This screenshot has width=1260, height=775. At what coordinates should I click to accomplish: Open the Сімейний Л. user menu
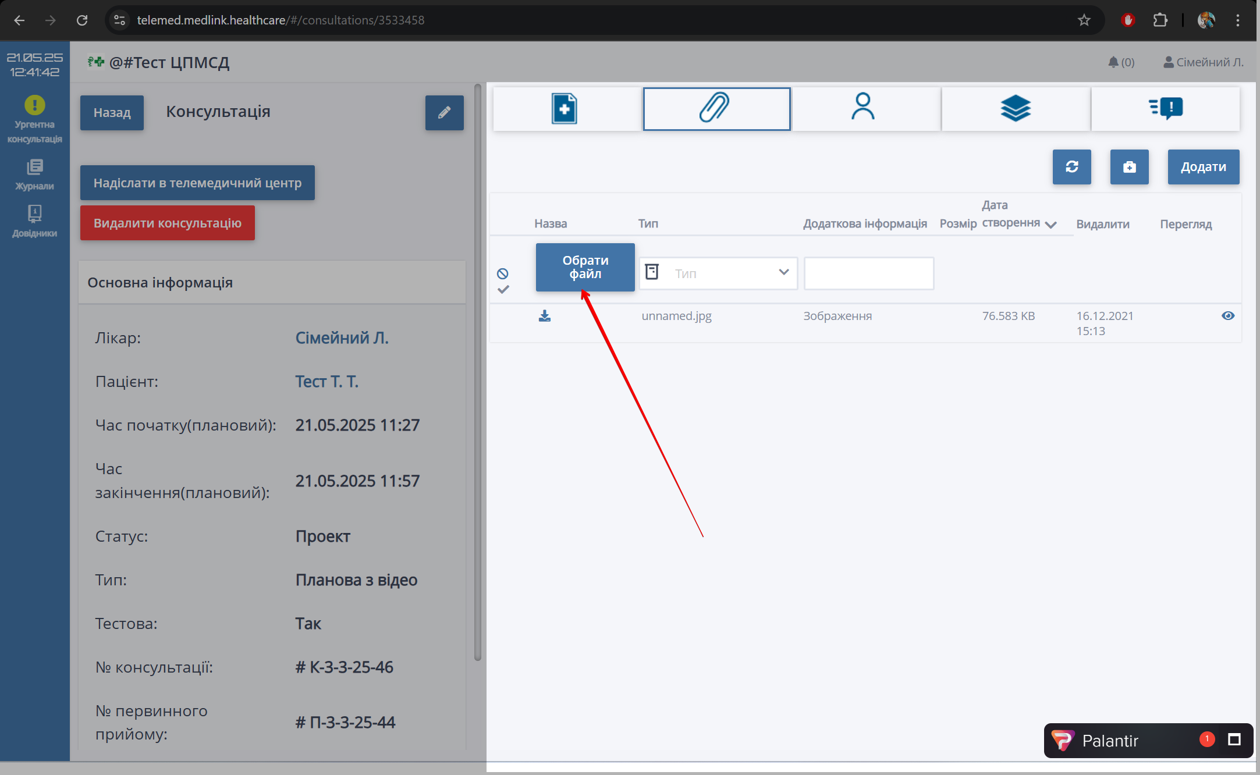coord(1203,62)
